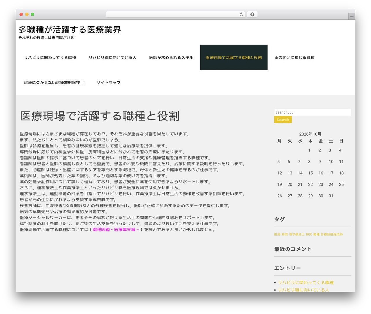Screen dimensions: 371x314
Task: Select the 理学療法士 tag
Action: (x=297, y=234)
